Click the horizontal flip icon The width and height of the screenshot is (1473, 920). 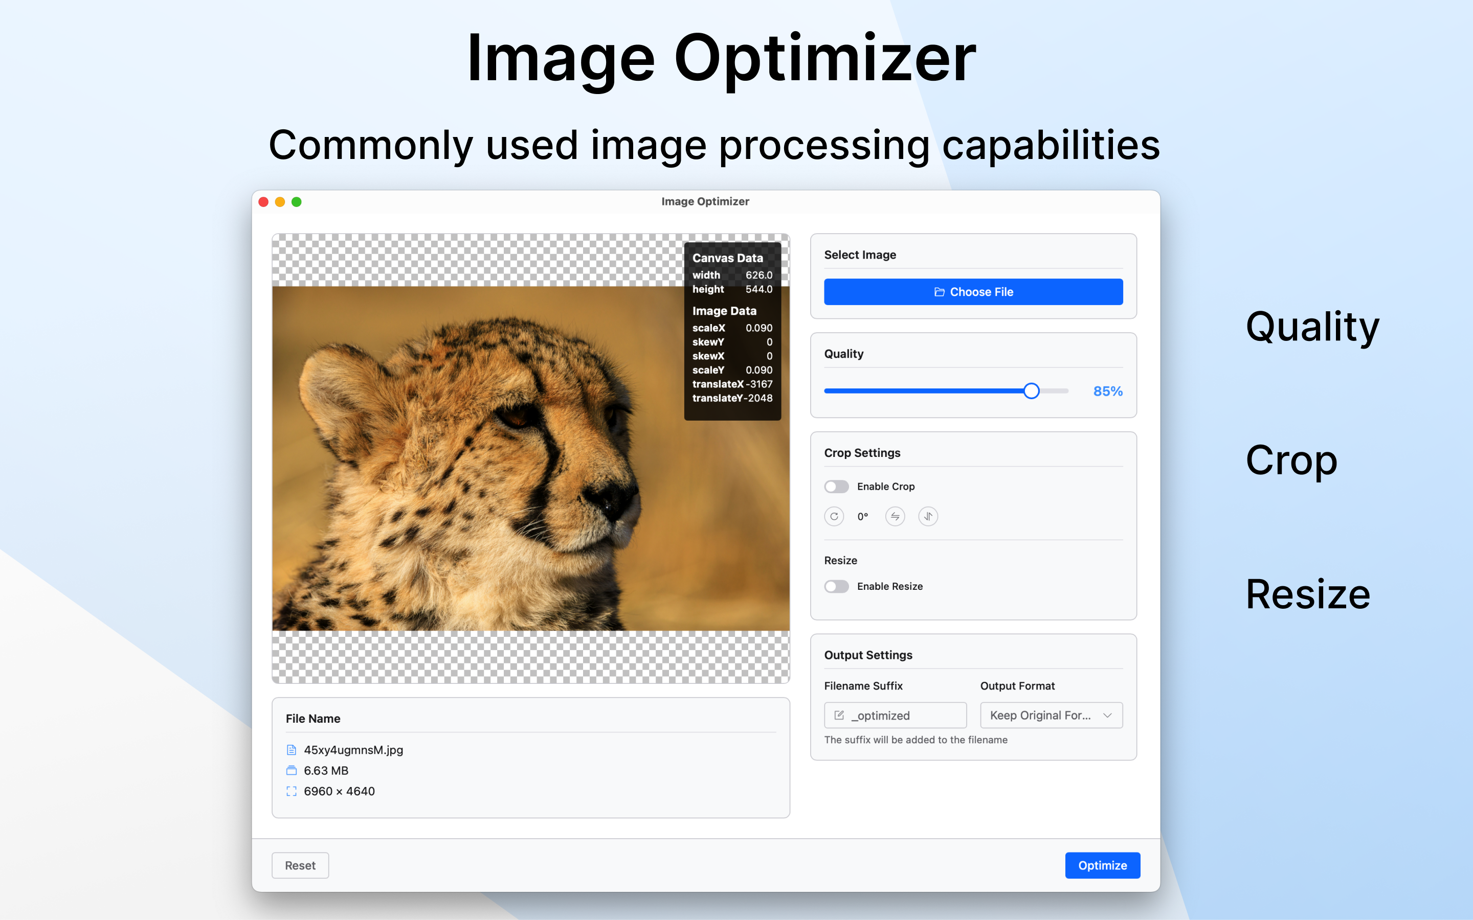pyautogui.click(x=895, y=517)
